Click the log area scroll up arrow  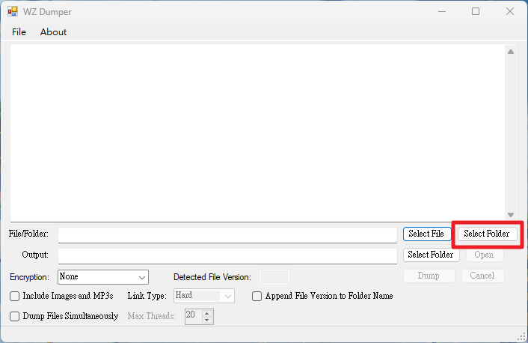tap(511, 52)
